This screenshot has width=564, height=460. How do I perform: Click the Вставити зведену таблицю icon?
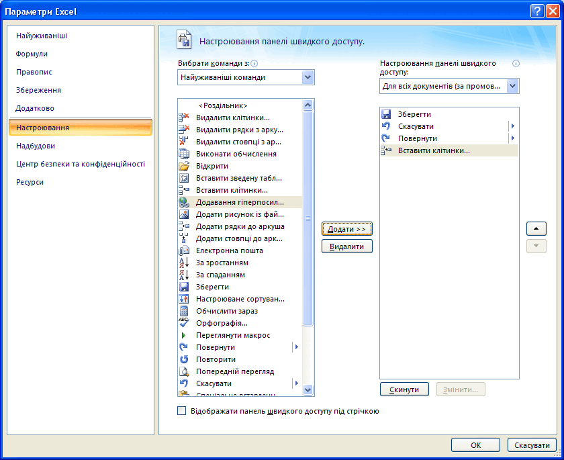(184, 178)
